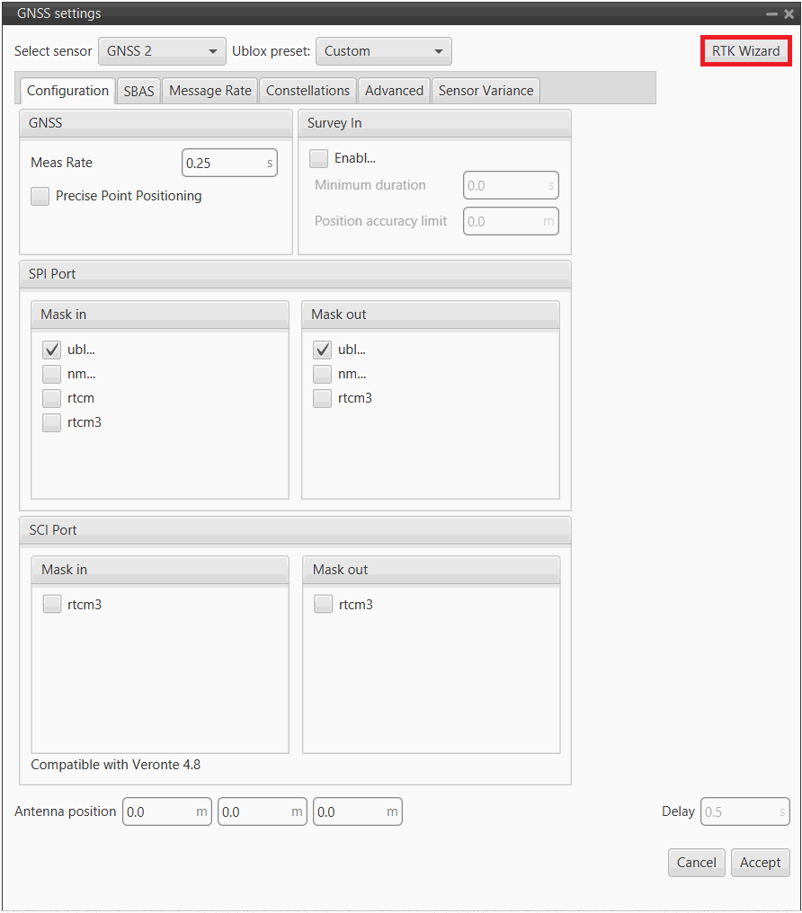This screenshot has height=913, width=802.
Task: Uncheck ublox in SPI Port Mask in
Action: 52,350
